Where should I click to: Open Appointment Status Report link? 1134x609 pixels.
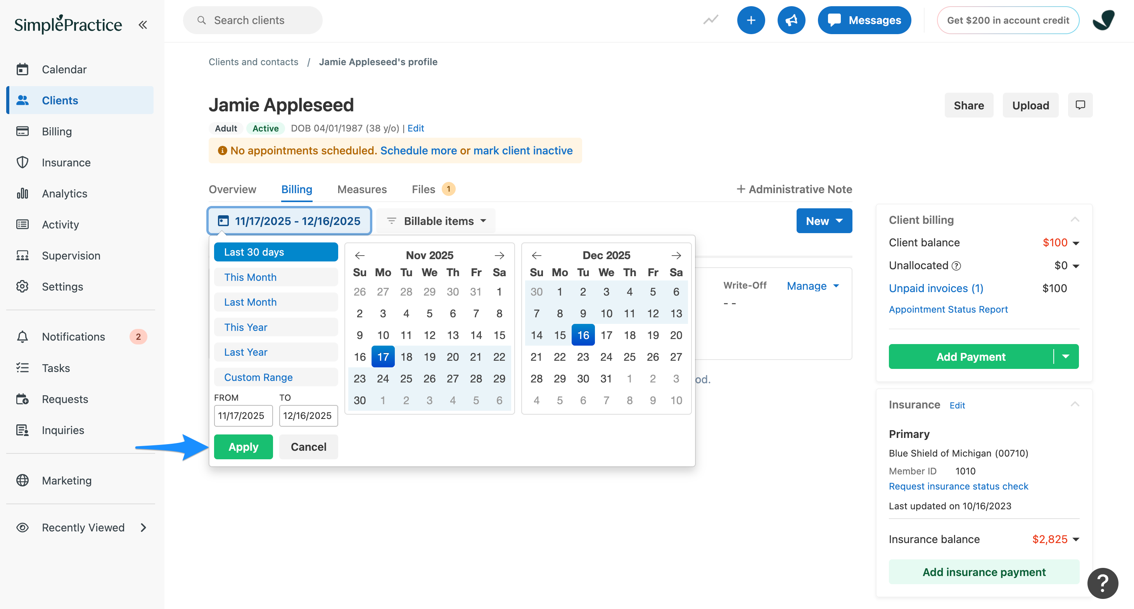[948, 309]
